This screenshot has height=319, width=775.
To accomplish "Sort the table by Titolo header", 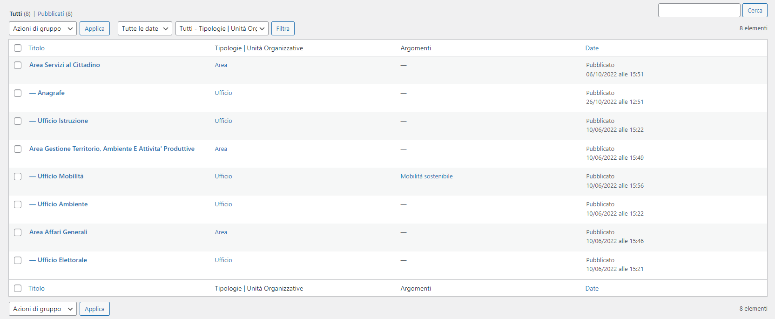I will coord(36,48).
